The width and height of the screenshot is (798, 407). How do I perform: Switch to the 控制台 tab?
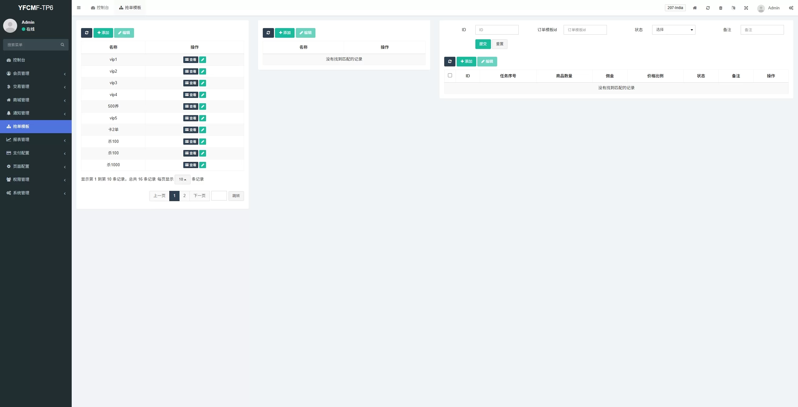click(x=100, y=8)
